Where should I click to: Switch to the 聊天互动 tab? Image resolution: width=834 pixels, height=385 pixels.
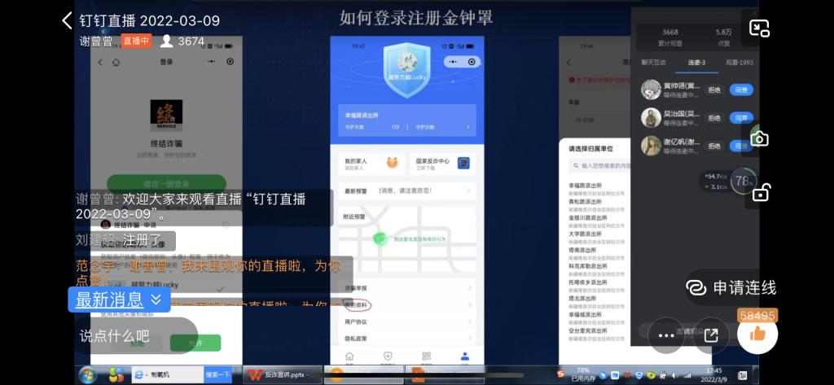[x=653, y=62]
